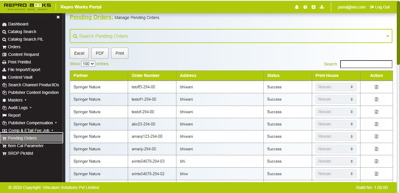Expand the Search Pending Orders dropdown arrow

click(x=388, y=36)
